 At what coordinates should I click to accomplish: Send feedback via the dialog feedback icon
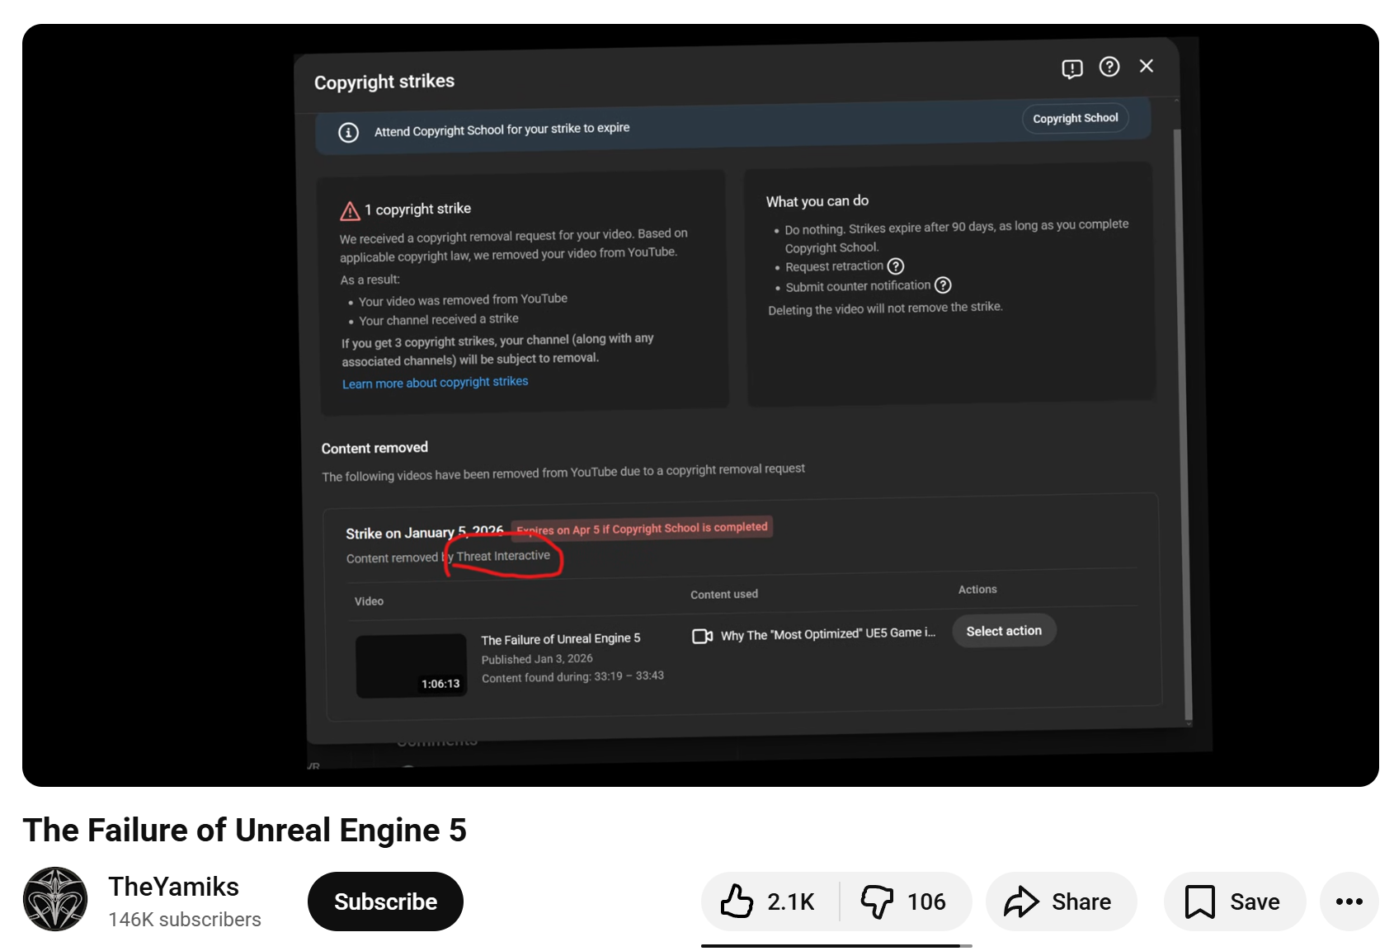[1071, 68]
